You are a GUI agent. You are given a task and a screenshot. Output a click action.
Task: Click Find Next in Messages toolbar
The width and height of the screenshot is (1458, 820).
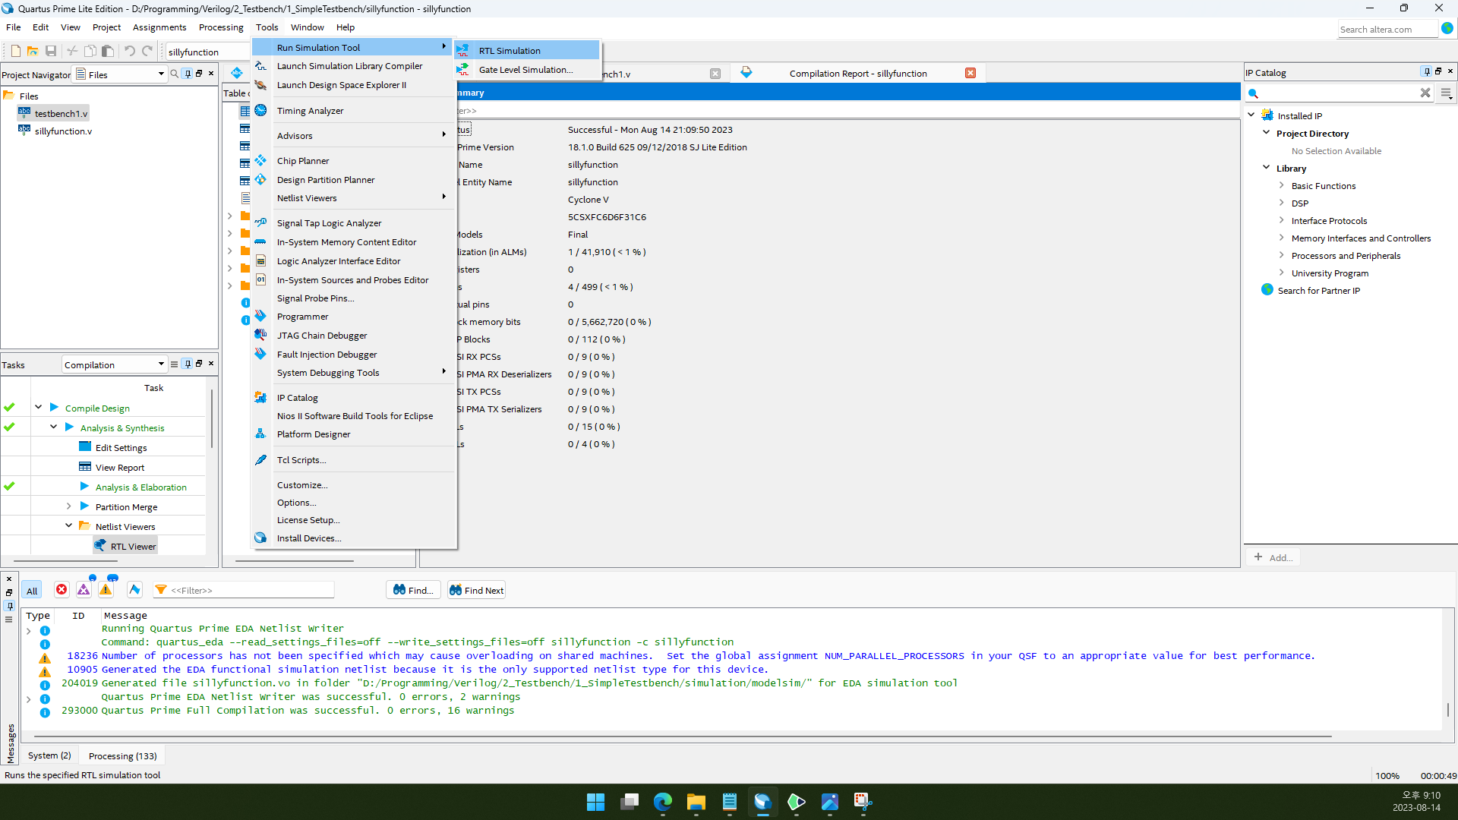point(477,590)
